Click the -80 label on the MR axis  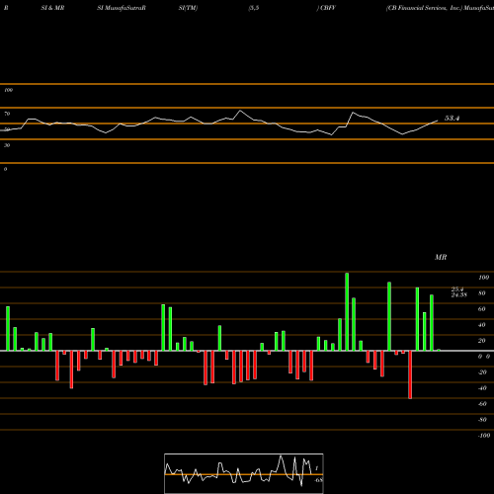482,420
